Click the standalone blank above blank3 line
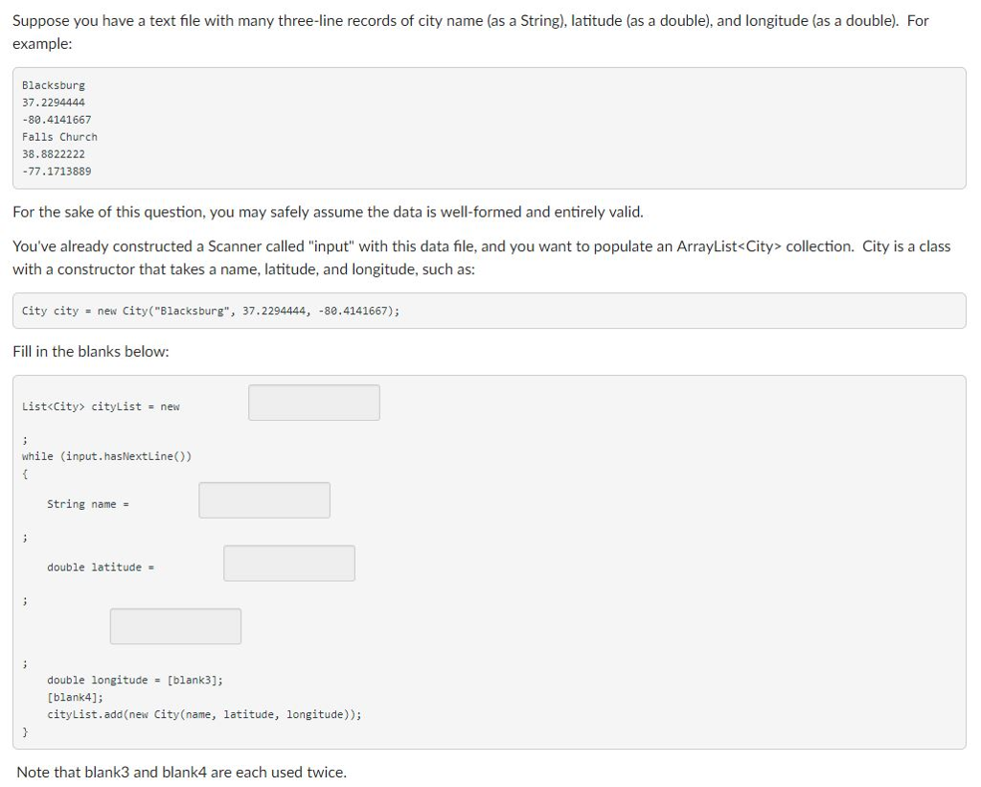Screen dimensions: 981x787 (x=174, y=626)
